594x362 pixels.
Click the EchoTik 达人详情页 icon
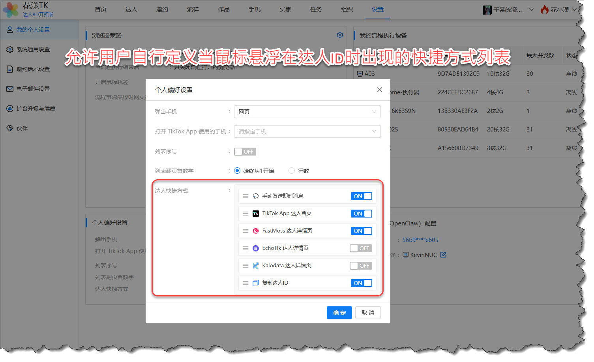tap(256, 248)
